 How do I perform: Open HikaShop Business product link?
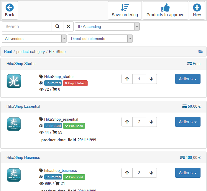pyautogui.click(x=23, y=157)
